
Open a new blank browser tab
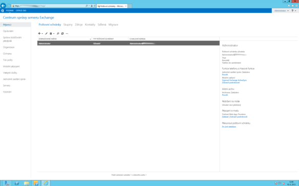point(130,6)
